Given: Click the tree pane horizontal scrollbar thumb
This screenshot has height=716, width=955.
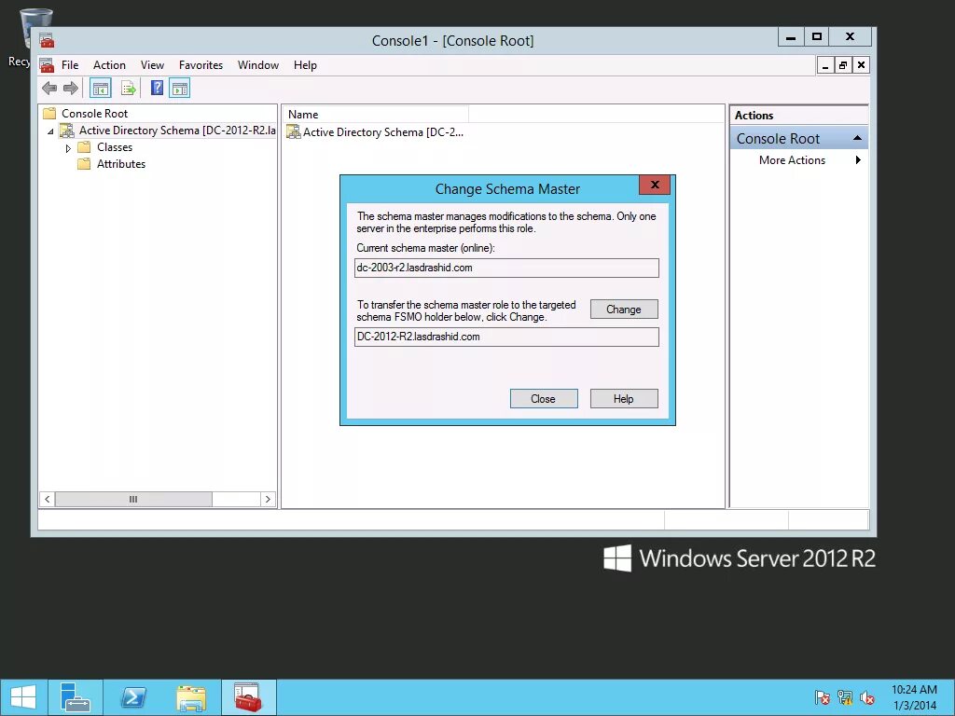Looking at the screenshot, I should tap(133, 500).
